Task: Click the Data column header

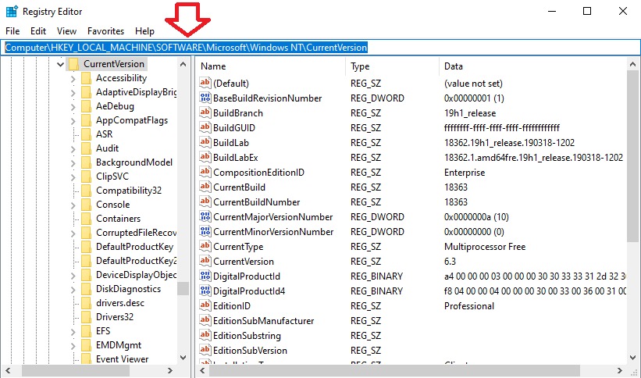Action: click(532, 66)
